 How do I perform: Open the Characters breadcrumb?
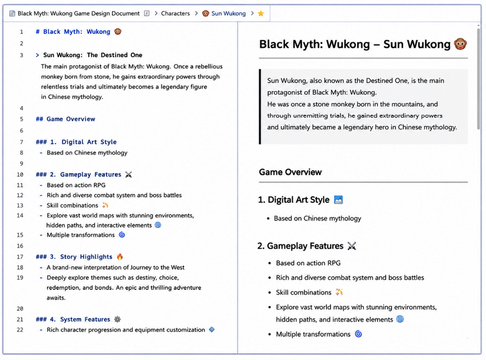[x=176, y=14]
